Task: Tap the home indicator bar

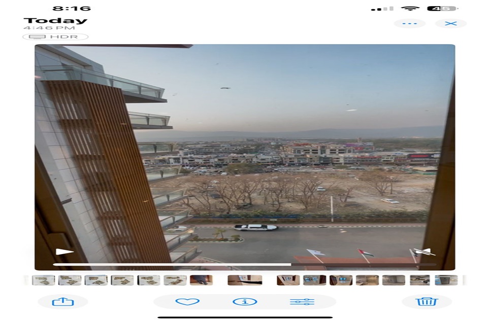Action: 245,317
